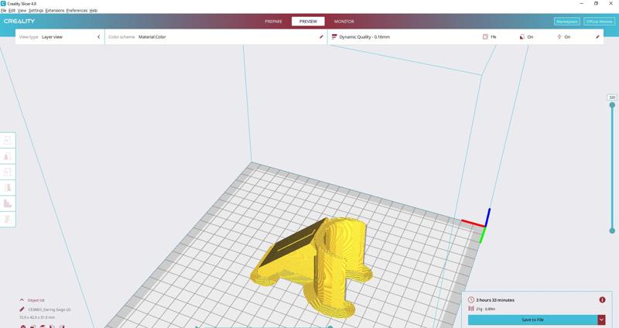Viewport: 619px width, 328px height.
Task: Collapse the Object list chevron
Action: tap(22, 300)
